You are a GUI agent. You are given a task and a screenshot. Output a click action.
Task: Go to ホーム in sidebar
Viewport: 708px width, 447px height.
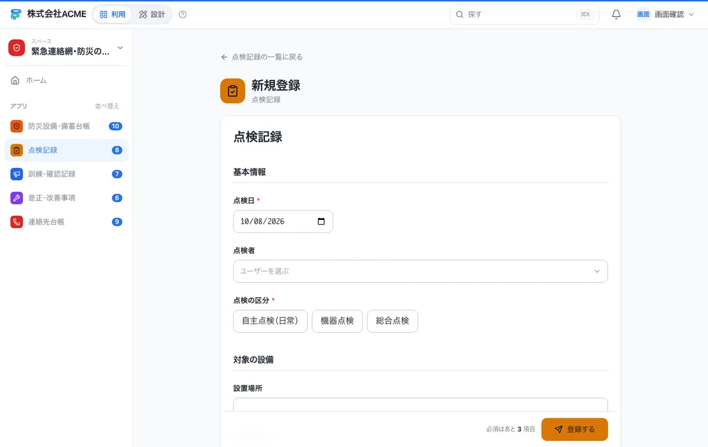[66, 81]
